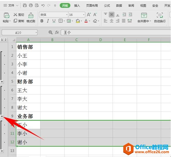Click the justify alignment icon

click(123, 21)
